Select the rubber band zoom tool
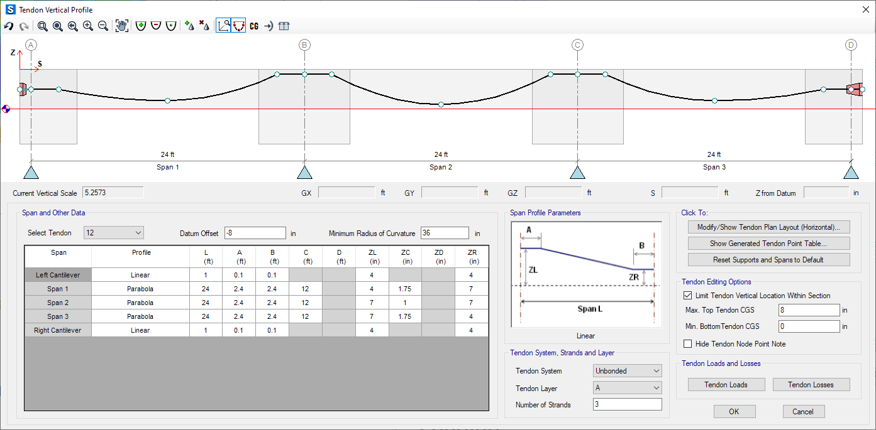This screenshot has width=876, height=430. pyautogui.click(x=42, y=26)
